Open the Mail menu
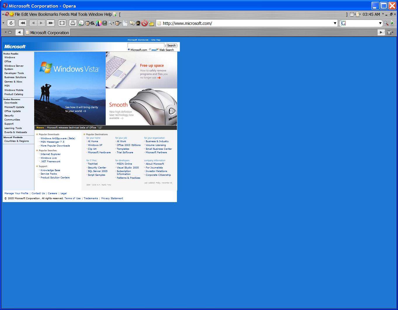 [74, 14]
